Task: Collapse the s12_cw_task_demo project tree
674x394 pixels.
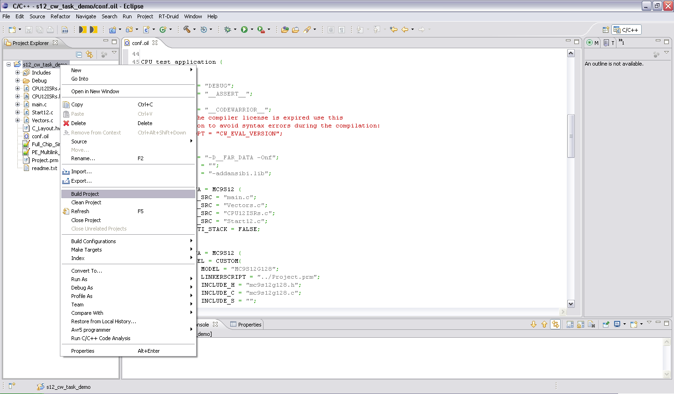Action: [x=9, y=65]
